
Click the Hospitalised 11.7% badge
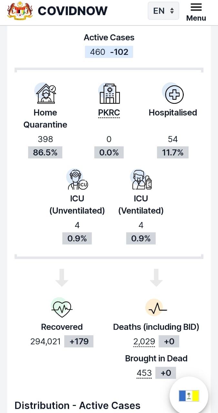coord(173,153)
